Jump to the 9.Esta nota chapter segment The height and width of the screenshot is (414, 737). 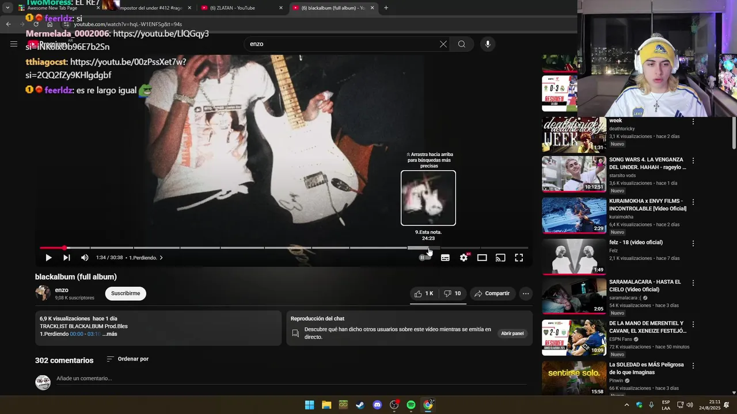pos(424,248)
